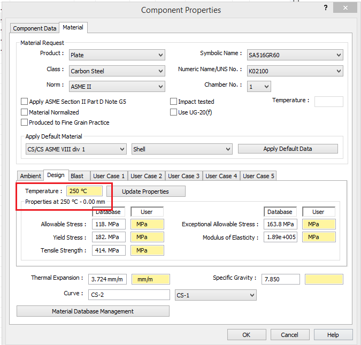
Task: Click the help question mark icon
Action: pyautogui.click(x=326, y=8)
